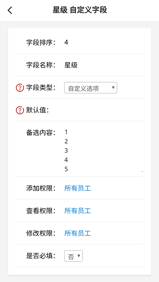Click the 星级 自定义字段 page title
Image resolution: width=159 pixels, height=282 pixels.
[x=80, y=10]
